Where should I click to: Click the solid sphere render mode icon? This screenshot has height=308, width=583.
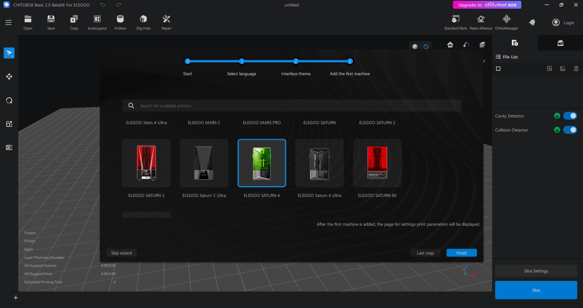[415, 46]
